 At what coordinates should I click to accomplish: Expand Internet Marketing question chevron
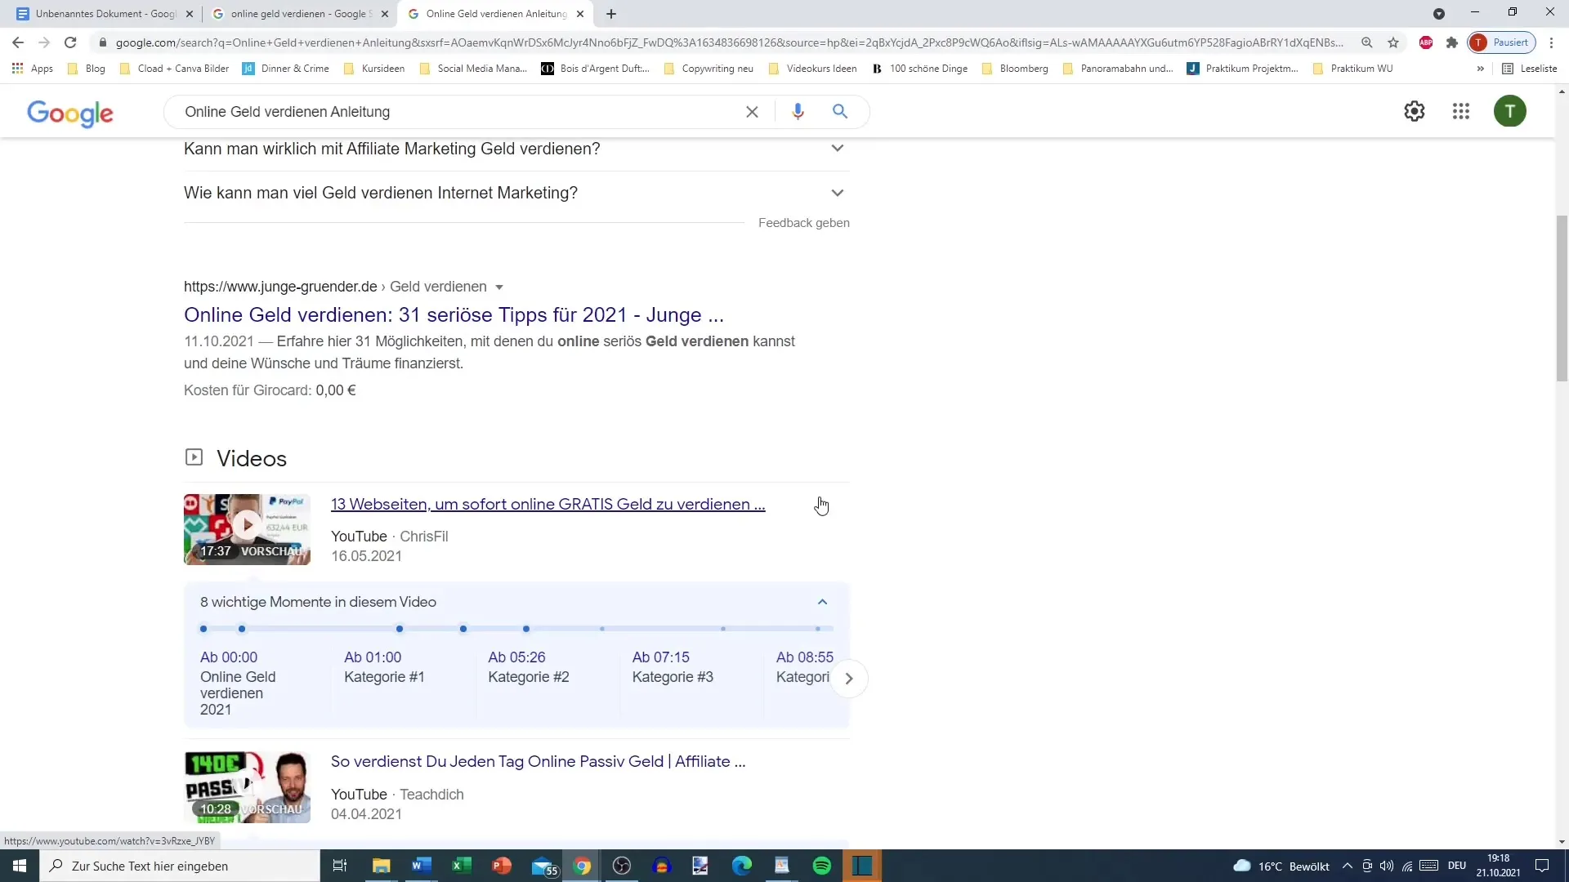click(838, 194)
